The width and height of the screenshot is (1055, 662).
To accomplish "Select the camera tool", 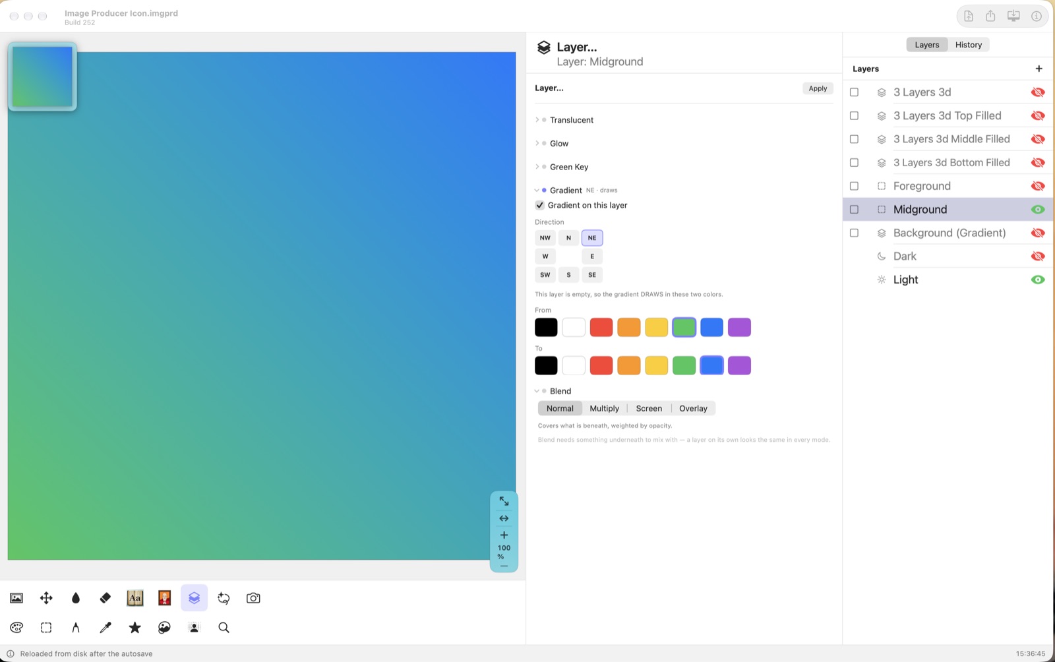I will click(253, 598).
